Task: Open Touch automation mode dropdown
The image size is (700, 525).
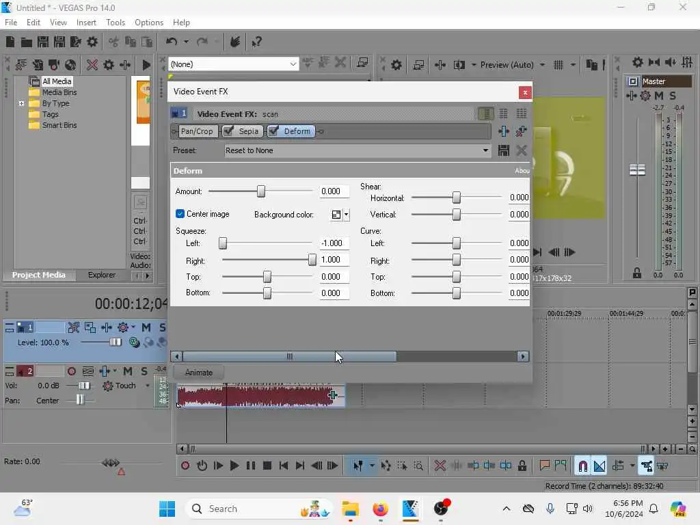Action: coord(148,386)
